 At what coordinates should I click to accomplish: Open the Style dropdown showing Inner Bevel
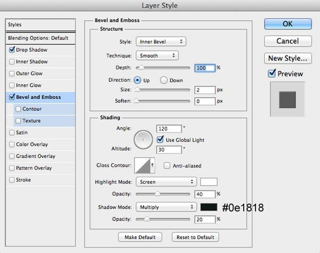click(161, 42)
